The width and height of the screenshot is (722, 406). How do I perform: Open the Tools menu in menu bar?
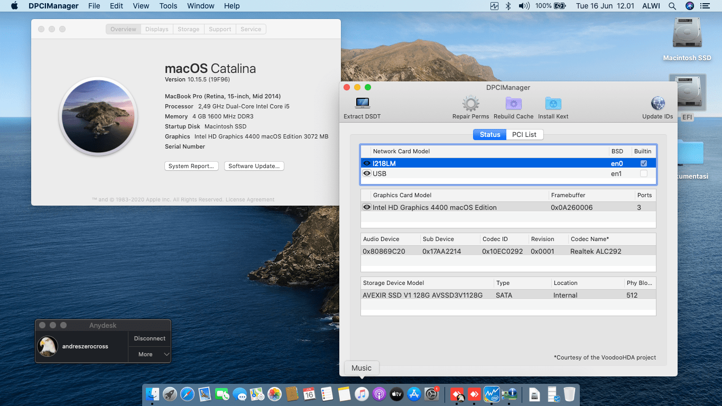pos(168,6)
